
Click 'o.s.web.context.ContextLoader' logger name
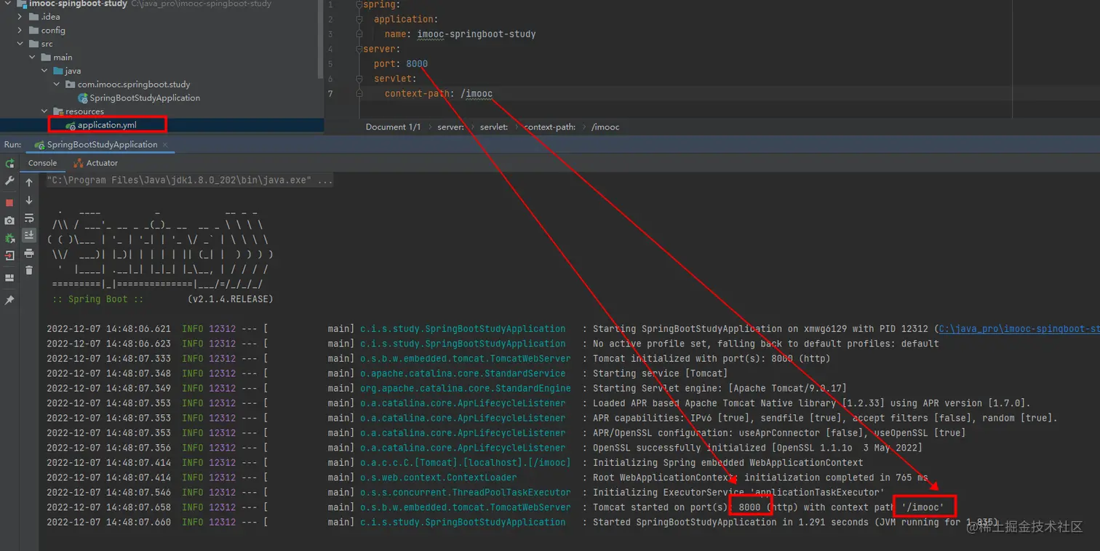438,478
